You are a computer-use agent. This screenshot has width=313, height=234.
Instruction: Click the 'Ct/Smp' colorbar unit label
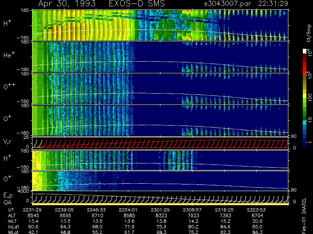pyautogui.click(x=309, y=33)
